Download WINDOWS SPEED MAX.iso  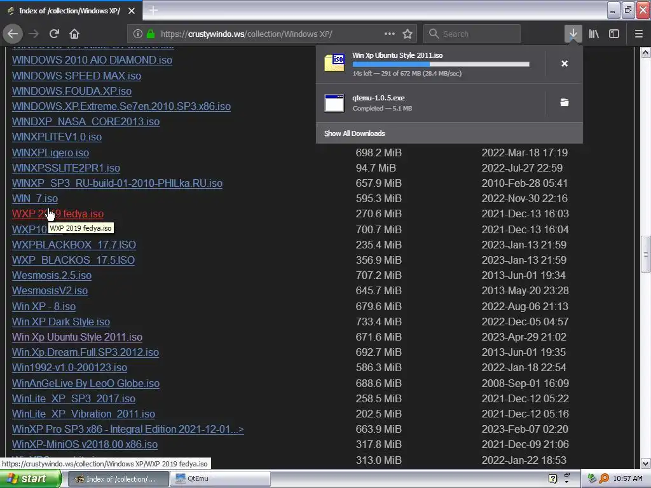point(76,76)
